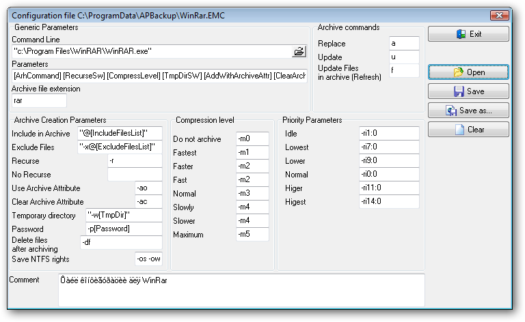525x322 pixels.
Task: Select the Clear Archive Attribute field
Action: click(x=148, y=202)
